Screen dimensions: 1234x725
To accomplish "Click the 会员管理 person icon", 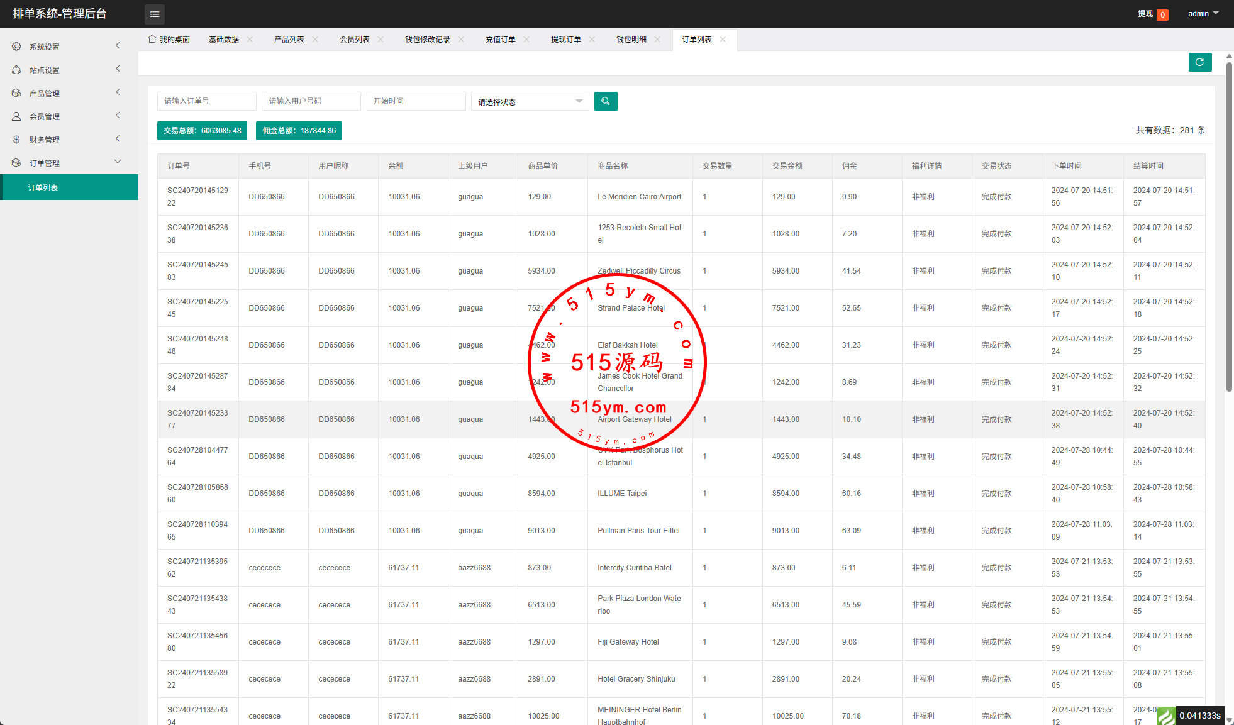I will tap(16, 116).
